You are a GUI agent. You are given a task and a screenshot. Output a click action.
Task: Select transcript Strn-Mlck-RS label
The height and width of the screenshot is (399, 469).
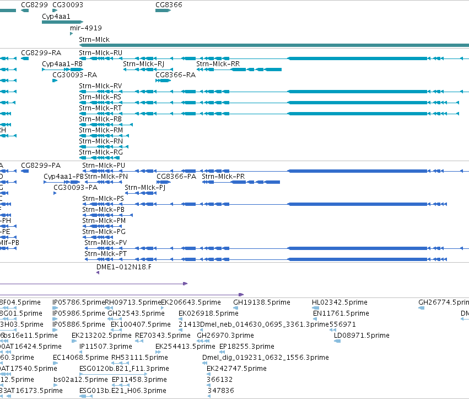(100, 97)
